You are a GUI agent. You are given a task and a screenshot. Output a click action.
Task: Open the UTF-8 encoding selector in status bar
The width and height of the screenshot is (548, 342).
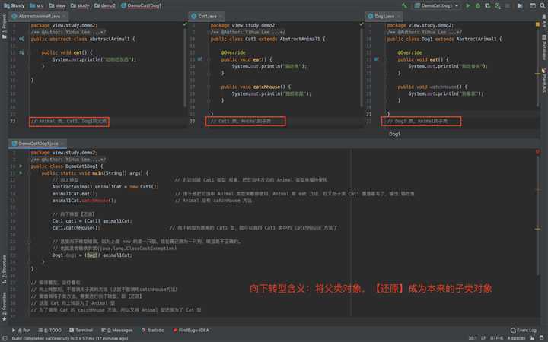[x=495, y=337]
